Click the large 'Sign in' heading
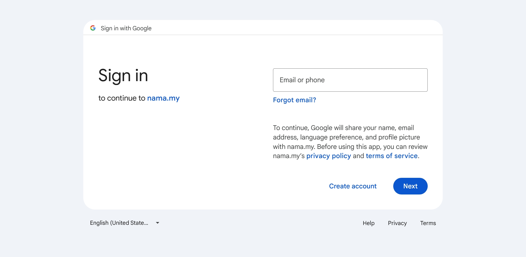The image size is (526, 257). 123,76
